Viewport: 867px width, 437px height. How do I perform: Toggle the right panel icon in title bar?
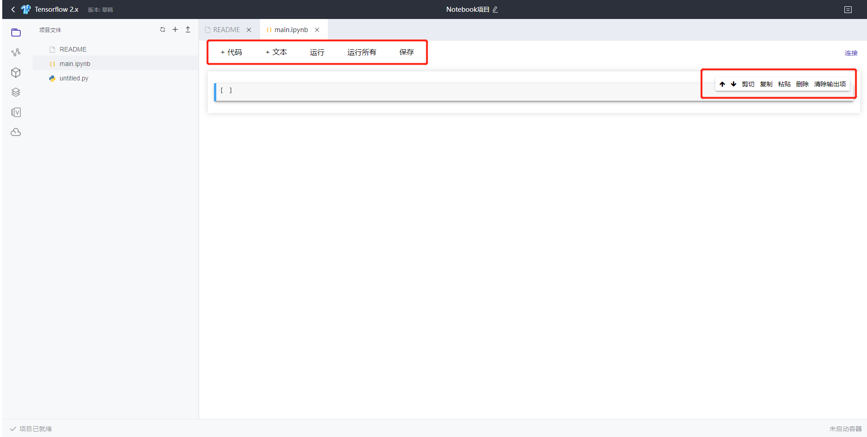848,9
